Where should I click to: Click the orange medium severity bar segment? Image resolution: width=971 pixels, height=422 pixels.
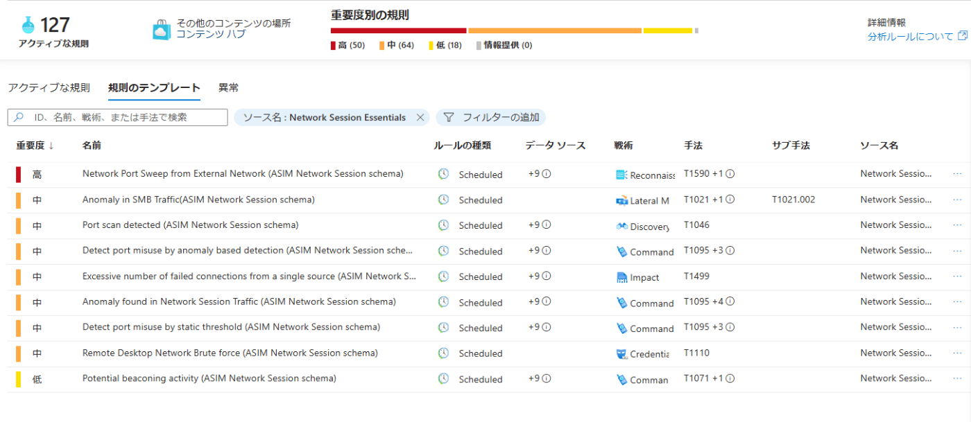point(555,30)
